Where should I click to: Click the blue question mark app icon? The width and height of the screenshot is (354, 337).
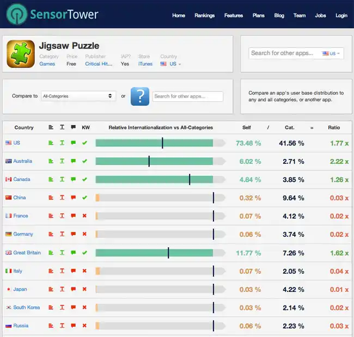point(140,96)
